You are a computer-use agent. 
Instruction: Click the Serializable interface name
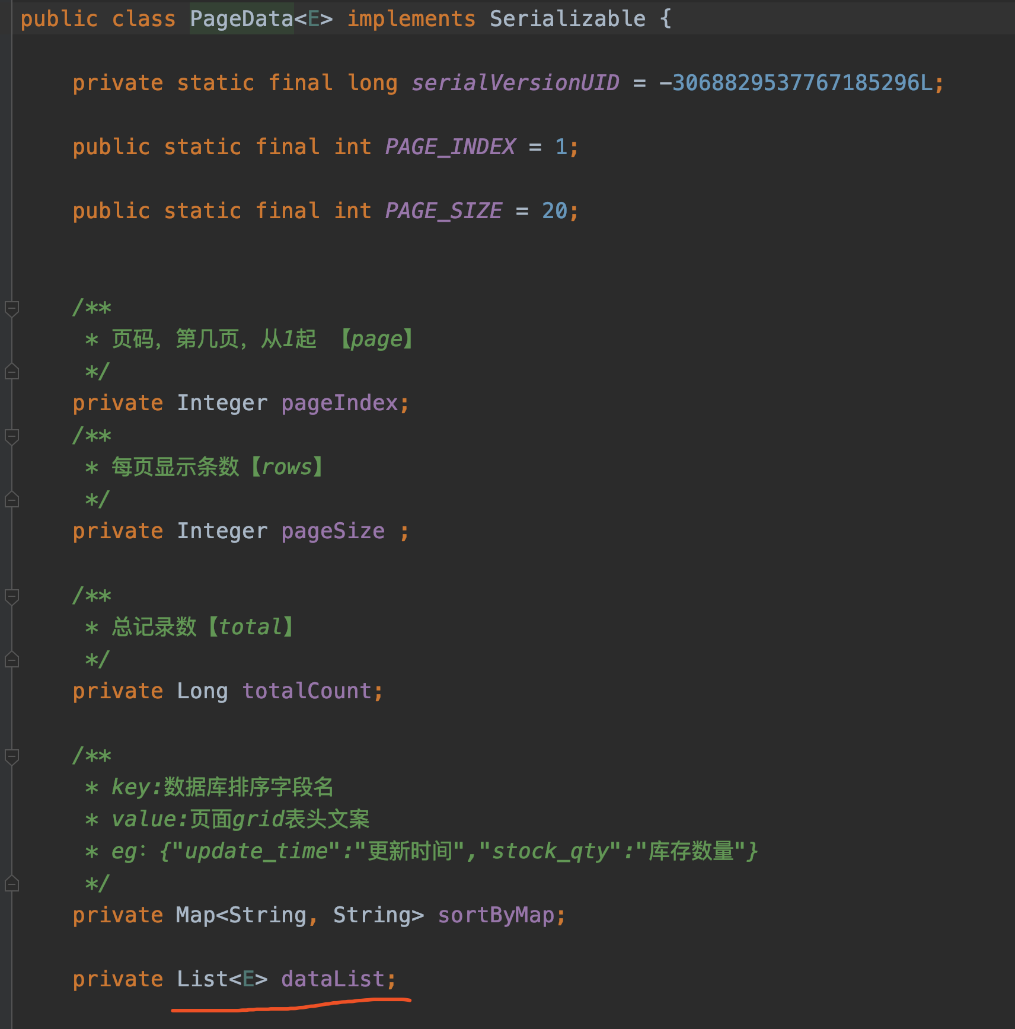coord(567,19)
